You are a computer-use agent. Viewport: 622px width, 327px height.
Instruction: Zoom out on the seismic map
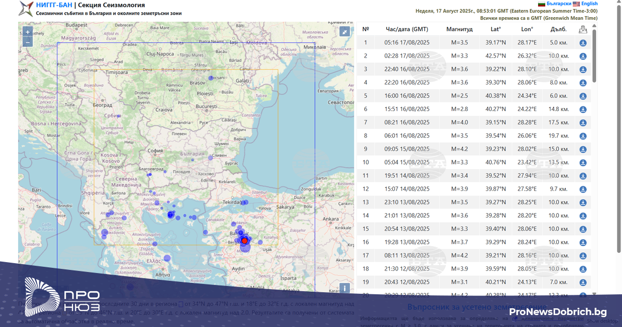pyautogui.click(x=27, y=42)
